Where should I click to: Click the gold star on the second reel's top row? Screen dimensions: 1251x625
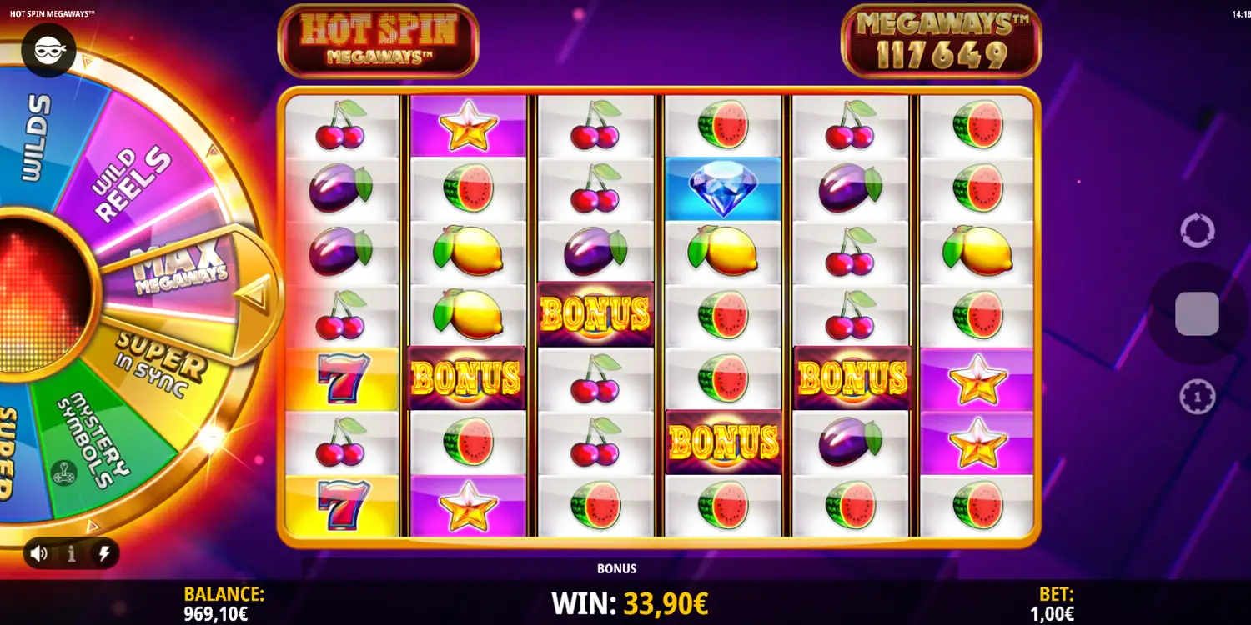click(469, 125)
